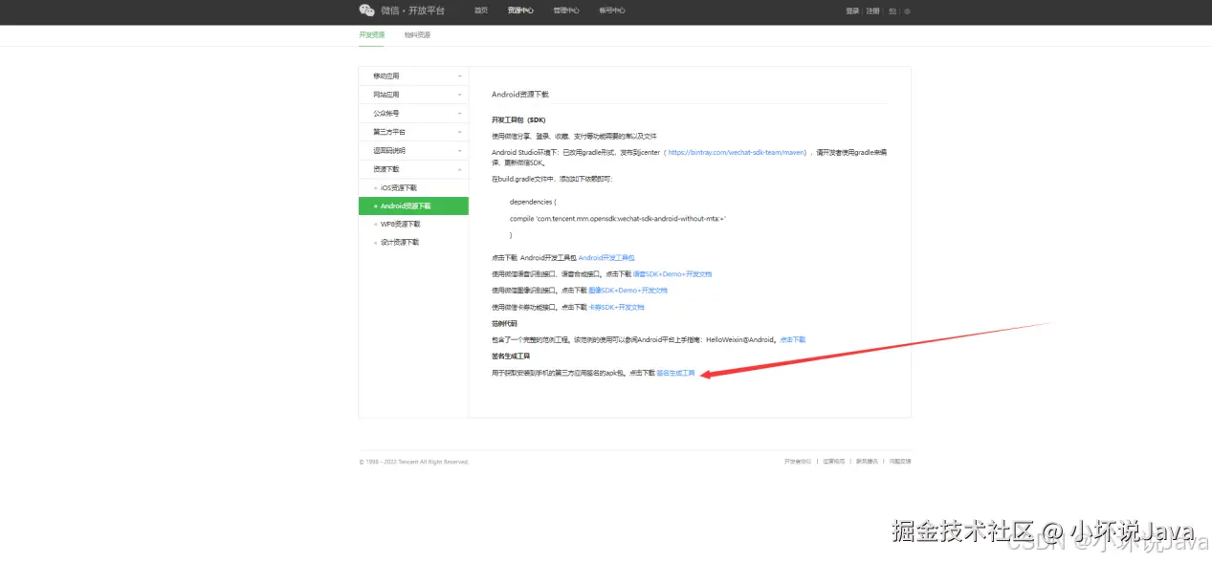The width and height of the screenshot is (1212, 562).
Task: Go to 管理中心 in top nav
Action: pos(566,11)
